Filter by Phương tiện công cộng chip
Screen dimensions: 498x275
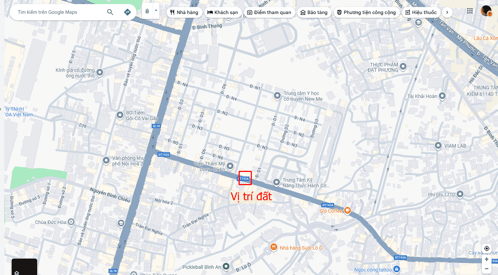[367, 12]
